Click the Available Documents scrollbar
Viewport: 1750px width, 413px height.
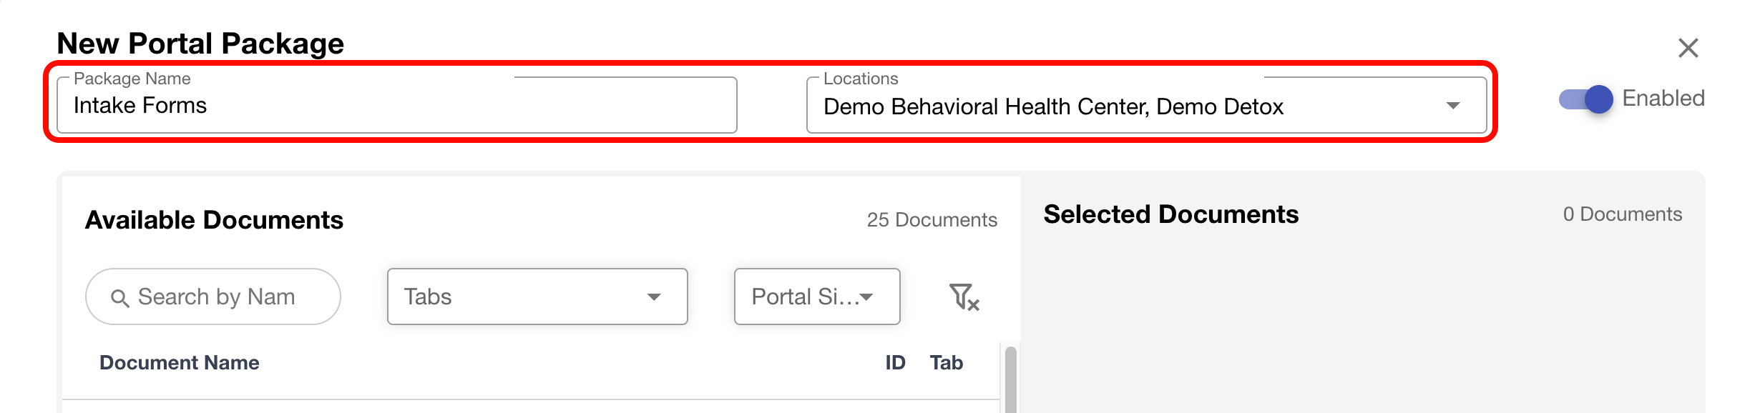point(1010,379)
